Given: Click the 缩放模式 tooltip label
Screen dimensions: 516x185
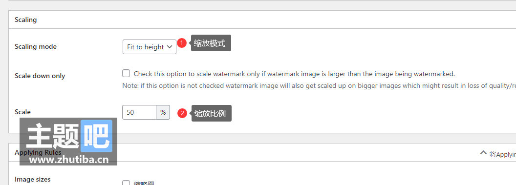Looking at the screenshot, I should coord(211,43).
